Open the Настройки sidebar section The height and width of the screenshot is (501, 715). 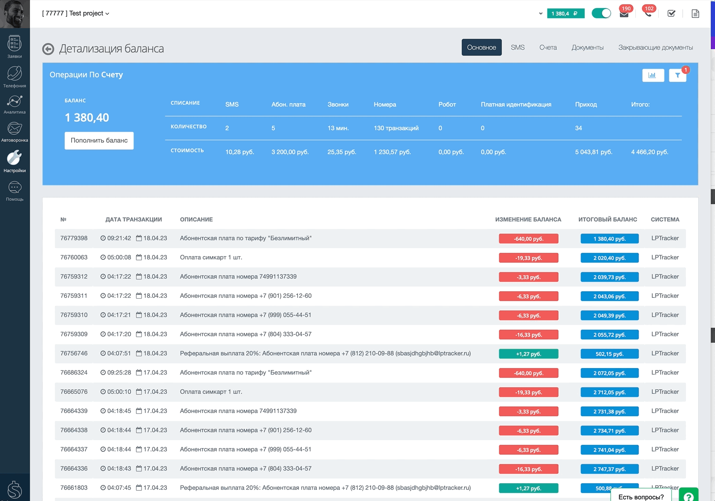tap(15, 161)
